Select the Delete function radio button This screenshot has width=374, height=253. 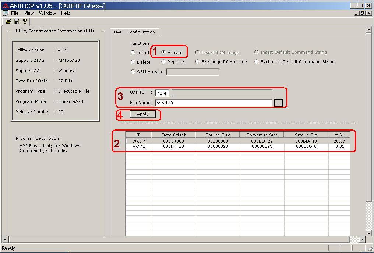coord(133,62)
